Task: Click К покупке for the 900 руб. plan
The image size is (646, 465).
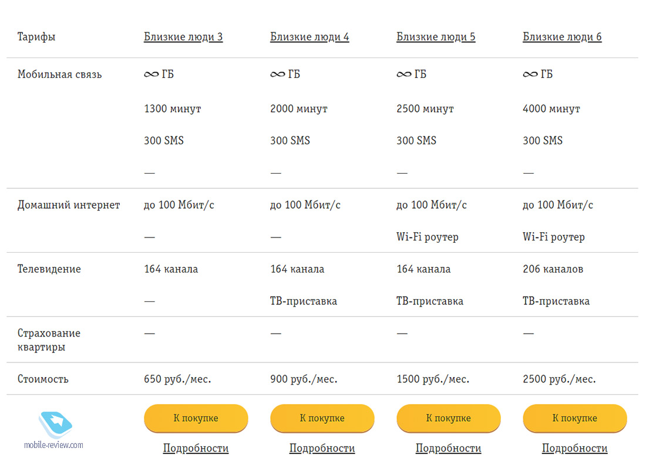Action: point(322,418)
